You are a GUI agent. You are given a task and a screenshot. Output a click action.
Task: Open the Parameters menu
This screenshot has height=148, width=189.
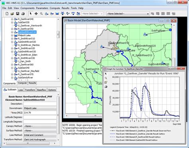click(x=42, y=8)
